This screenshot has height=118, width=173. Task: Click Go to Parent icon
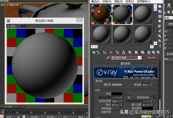(154, 52)
